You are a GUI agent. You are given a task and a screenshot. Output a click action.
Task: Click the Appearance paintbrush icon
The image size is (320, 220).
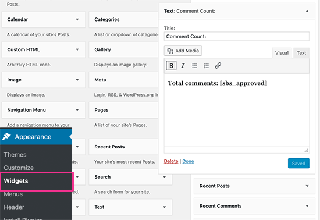click(x=6, y=137)
